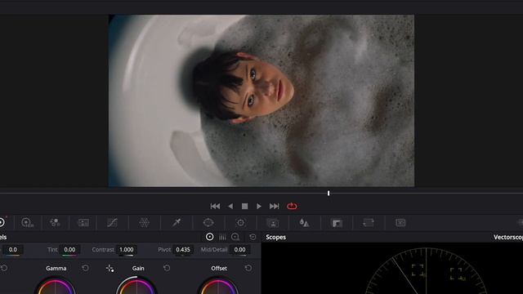Reset the Lift wheel
The height and width of the screenshot is (294, 523).
click(x=4, y=268)
